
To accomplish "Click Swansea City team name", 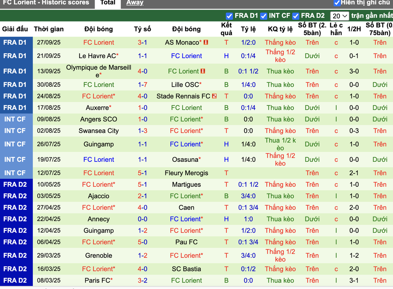I will (99, 130).
